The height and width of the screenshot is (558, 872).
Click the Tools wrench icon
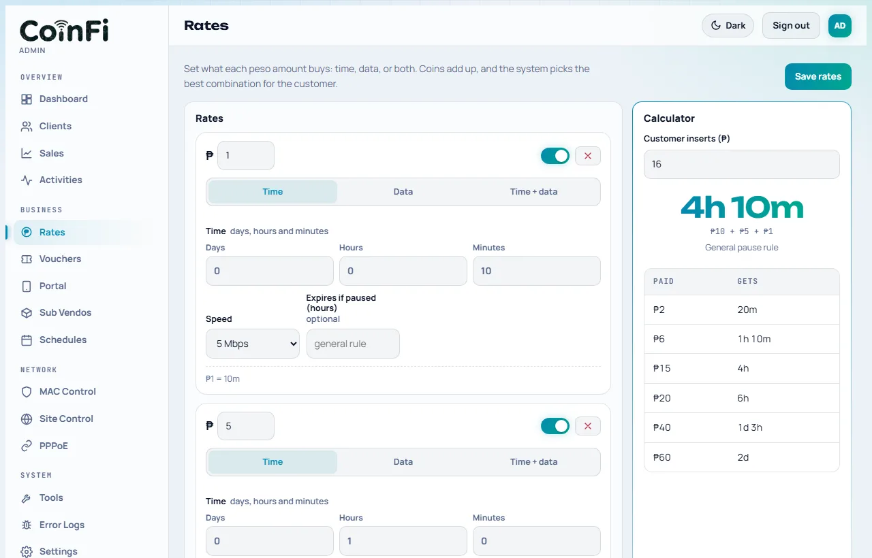27,498
